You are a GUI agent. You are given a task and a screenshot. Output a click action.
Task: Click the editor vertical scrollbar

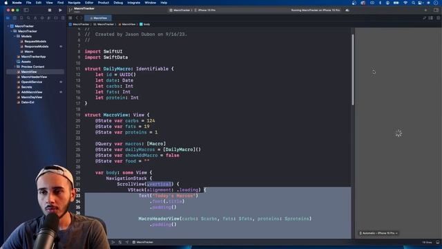point(353,70)
